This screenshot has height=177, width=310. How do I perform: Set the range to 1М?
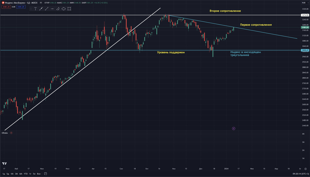[x=12, y=173]
